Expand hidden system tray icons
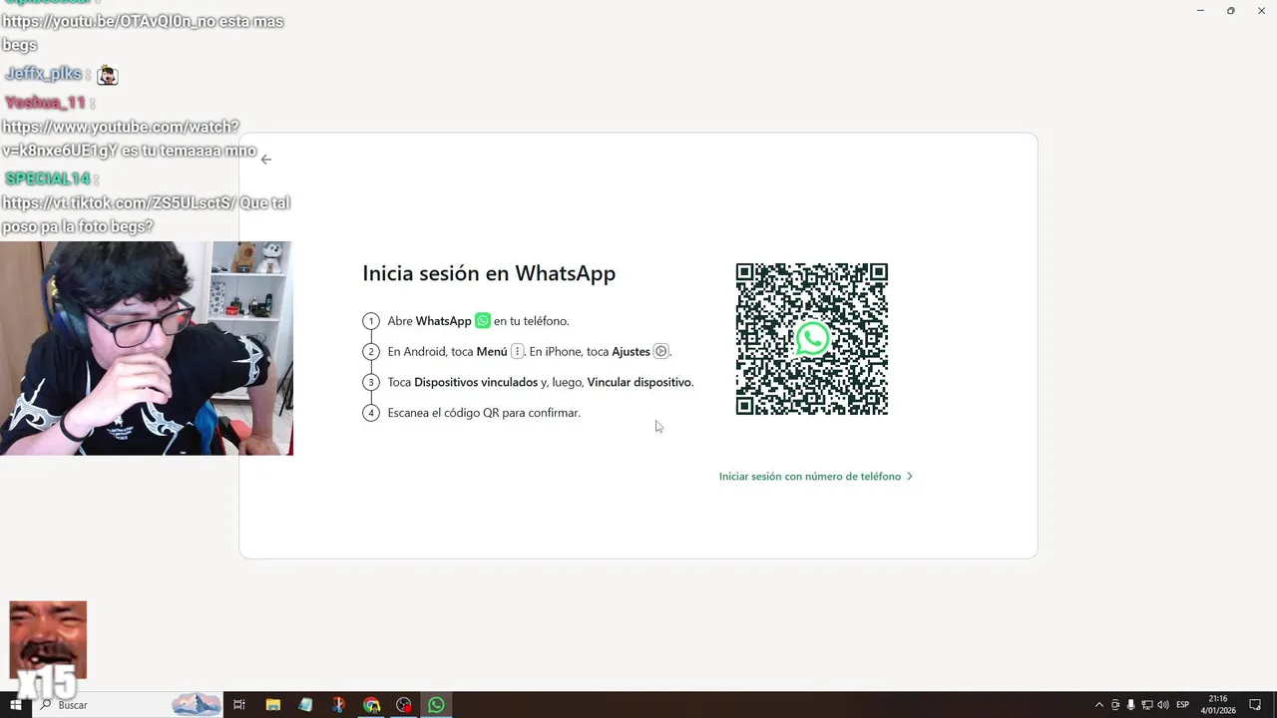 tap(1099, 705)
